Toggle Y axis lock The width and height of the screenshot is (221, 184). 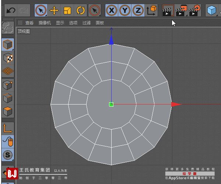click(x=125, y=10)
